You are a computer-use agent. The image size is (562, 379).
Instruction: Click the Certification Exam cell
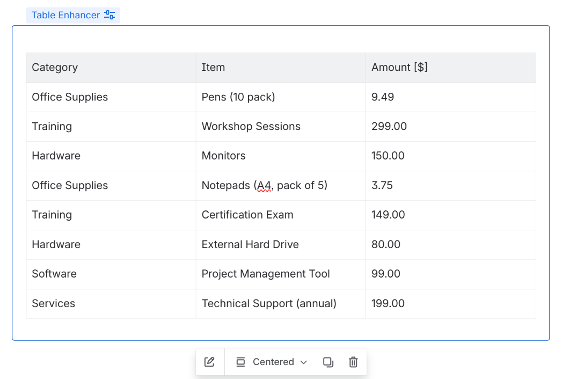pos(247,215)
